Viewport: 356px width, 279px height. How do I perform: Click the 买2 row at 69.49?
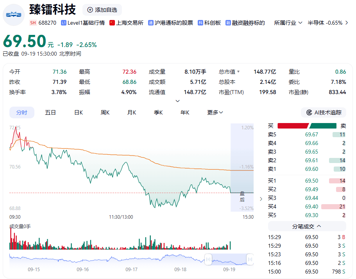307,190
